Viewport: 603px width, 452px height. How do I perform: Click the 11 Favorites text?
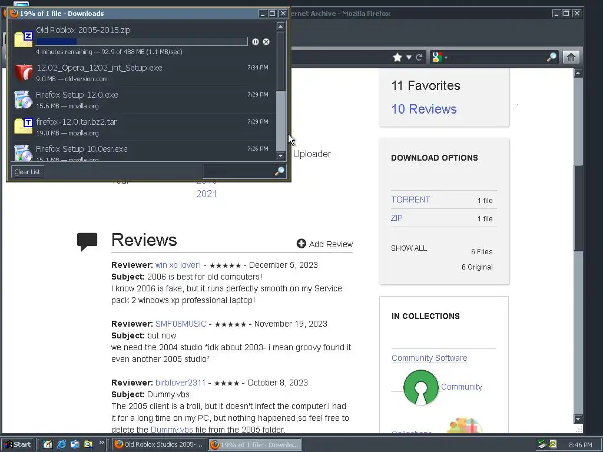pyautogui.click(x=425, y=85)
